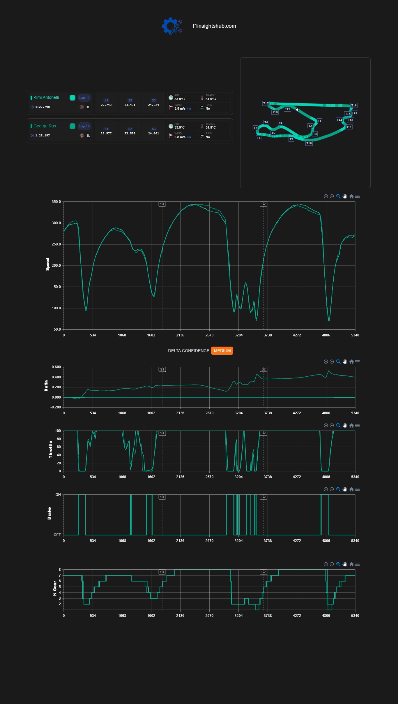Zoom out on the Brake chart
This screenshot has height=704, width=398.
click(x=332, y=489)
